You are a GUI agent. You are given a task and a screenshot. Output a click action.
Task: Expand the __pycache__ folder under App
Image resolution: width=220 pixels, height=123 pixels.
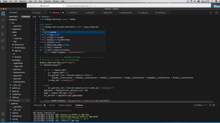click(17, 26)
